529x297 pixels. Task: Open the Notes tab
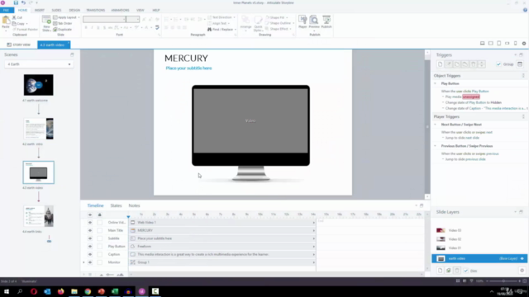tap(134, 205)
